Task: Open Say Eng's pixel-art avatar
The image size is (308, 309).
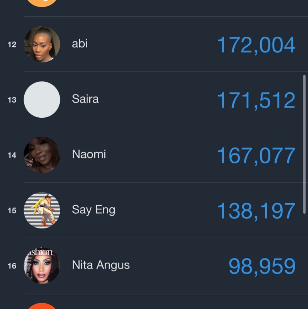Action: [42, 210]
